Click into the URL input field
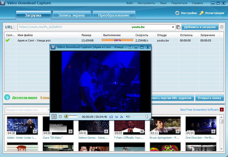Viewport: 228px width, 157px height. tap(74, 27)
